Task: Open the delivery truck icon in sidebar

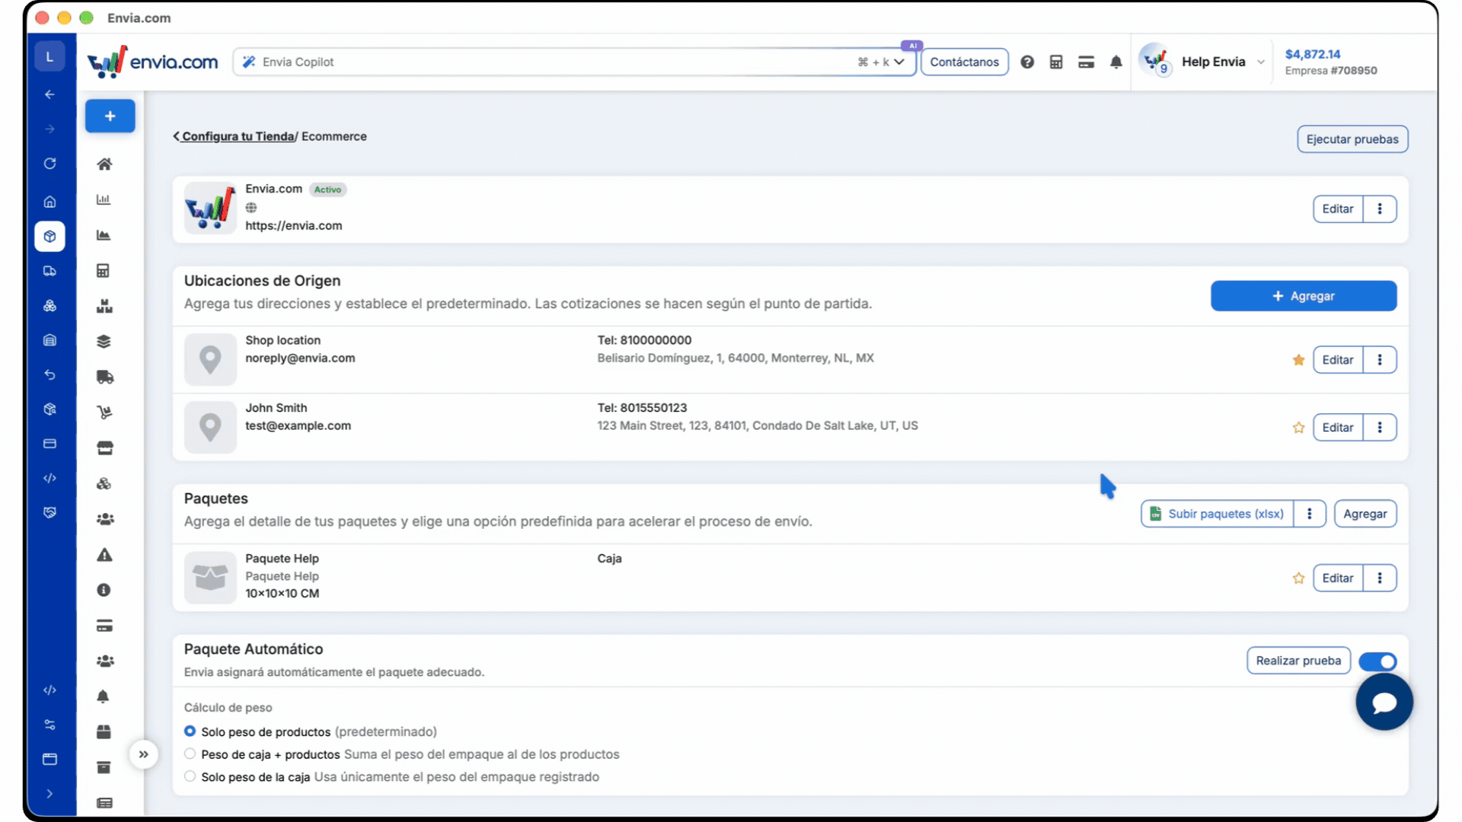Action: click(104, 377)
